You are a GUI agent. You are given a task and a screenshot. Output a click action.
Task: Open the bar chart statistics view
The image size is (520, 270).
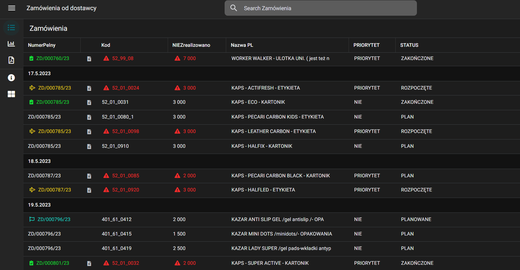tap(11, 44)
